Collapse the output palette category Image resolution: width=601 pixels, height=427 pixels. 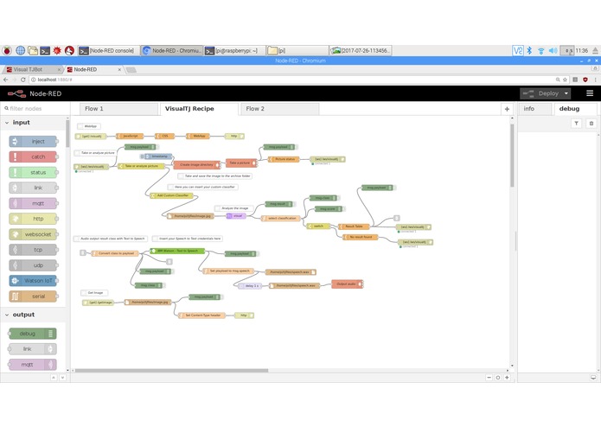coord(7,315)
